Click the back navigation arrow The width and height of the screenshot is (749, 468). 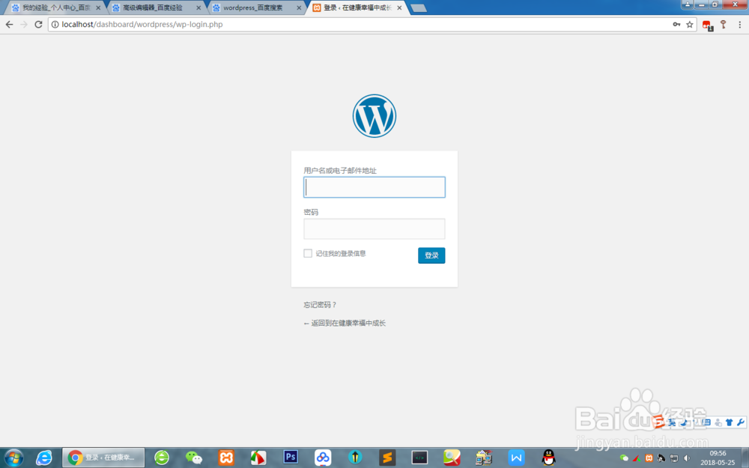tap(8, 24)
